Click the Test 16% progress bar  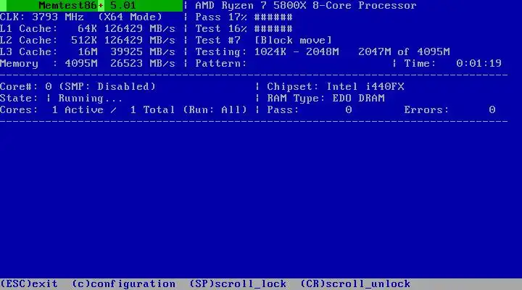244,28
